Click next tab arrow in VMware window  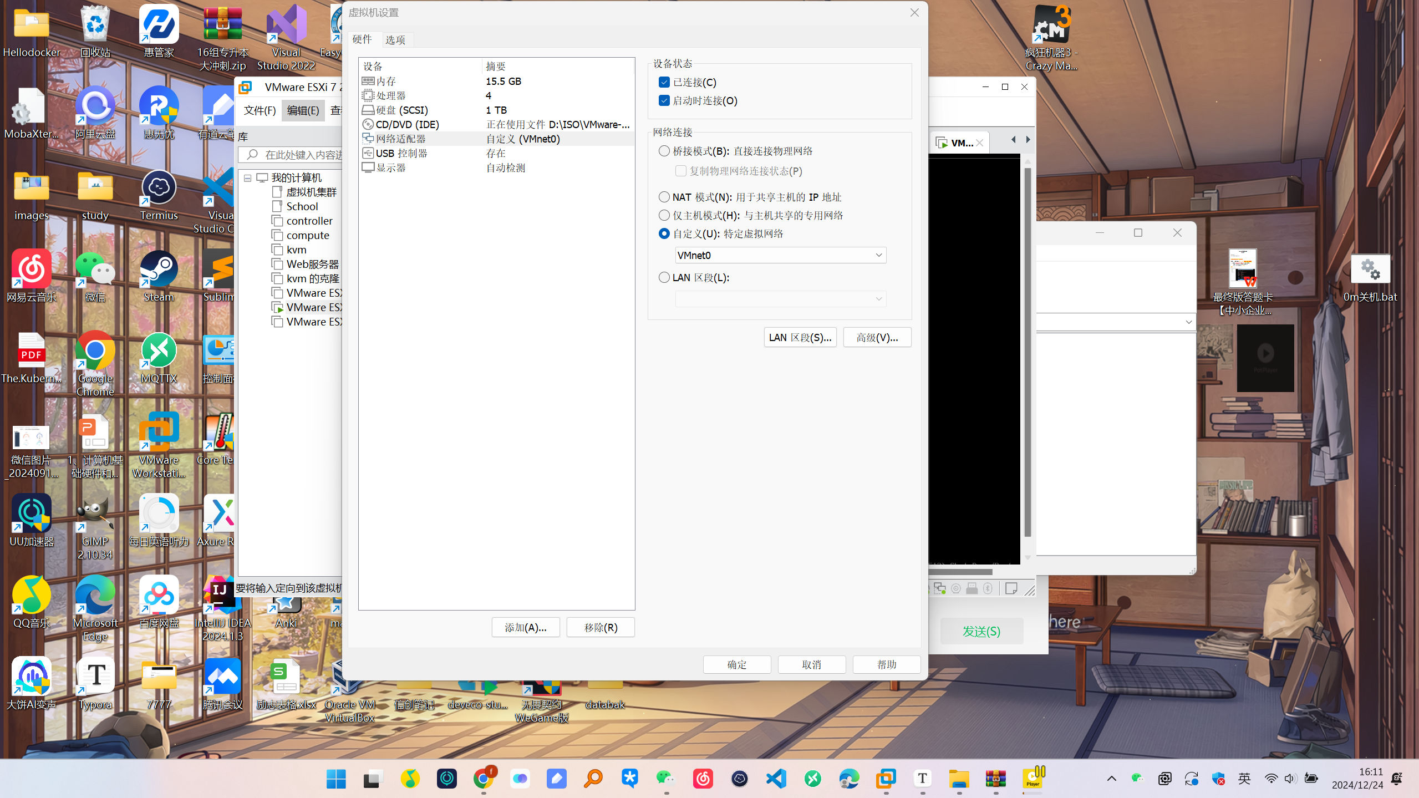[x=1028, y=140]
